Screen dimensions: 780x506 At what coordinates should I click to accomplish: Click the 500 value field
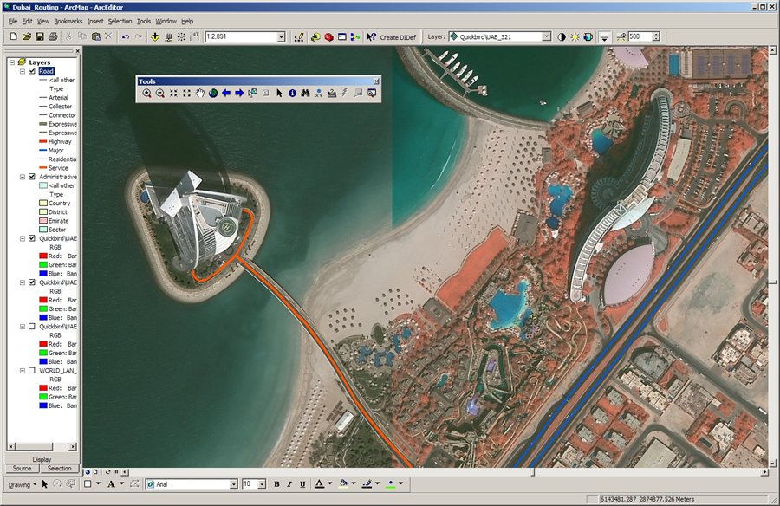(640, 36)
